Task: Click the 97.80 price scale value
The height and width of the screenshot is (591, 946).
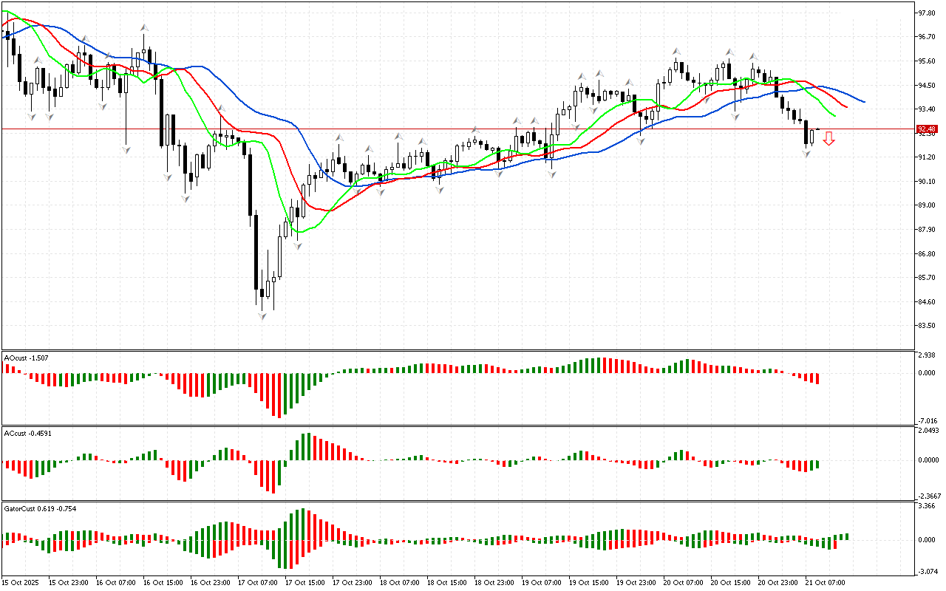Action: 926,13
